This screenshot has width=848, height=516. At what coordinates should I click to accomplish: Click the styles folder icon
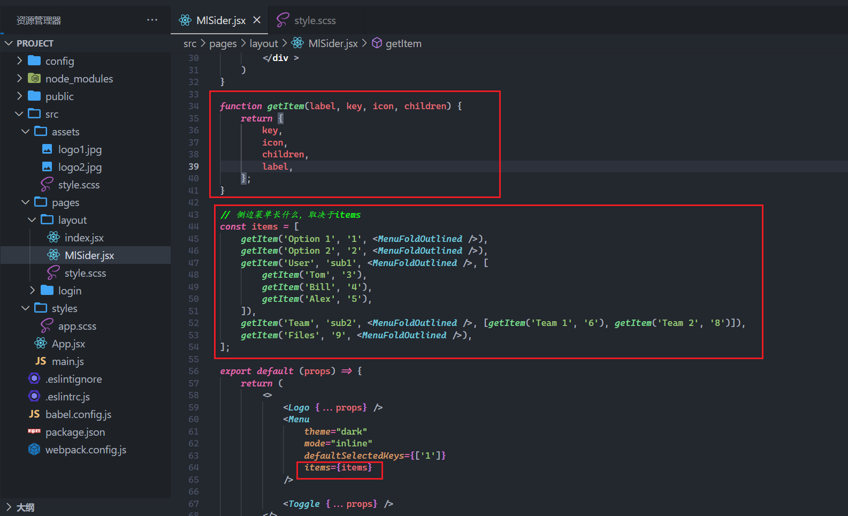[x=41, y=308]
